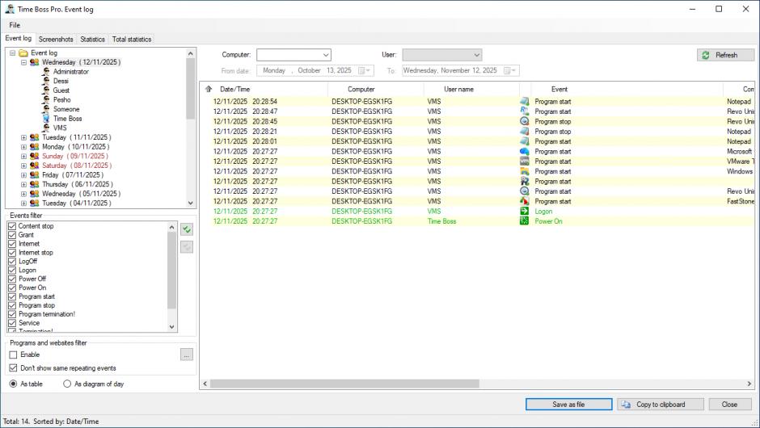Click the Notepad icon in the 20:28:54 row
The image size is (760, 428).
(x=524, y=101)
